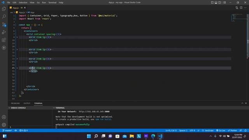The width and height of the screenshot is (249, 140).
Task: Click the eye watch icon in status bar
Action: click(16, 131)
